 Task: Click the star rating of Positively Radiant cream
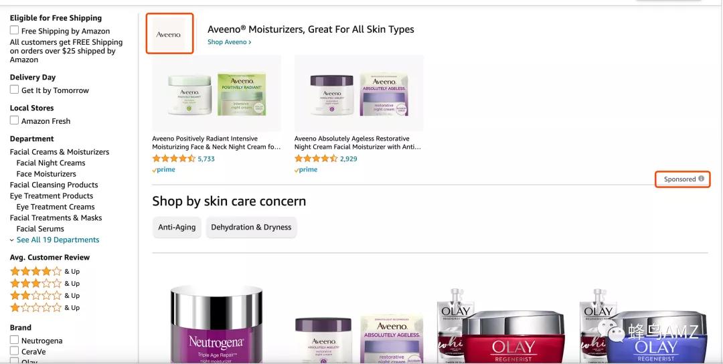tap(174, 159)
